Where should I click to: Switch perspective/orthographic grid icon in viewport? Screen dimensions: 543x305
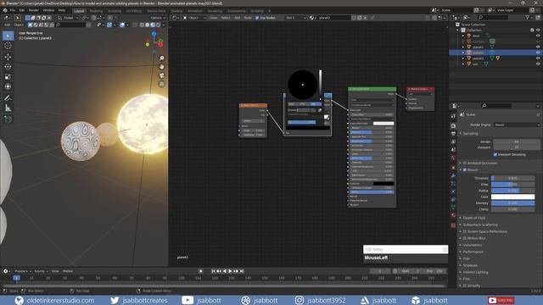(x=162, y=84)
